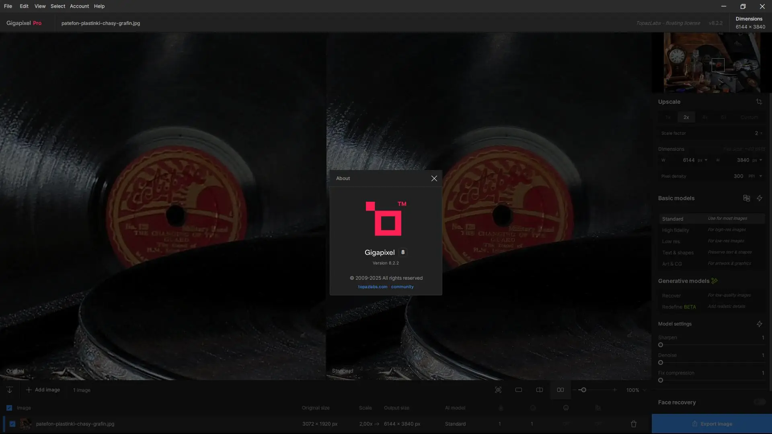Open the 100% zoom level dropdown
This screenshot has height=434, width=772.
pyautogui.click(x=636, y=390)
